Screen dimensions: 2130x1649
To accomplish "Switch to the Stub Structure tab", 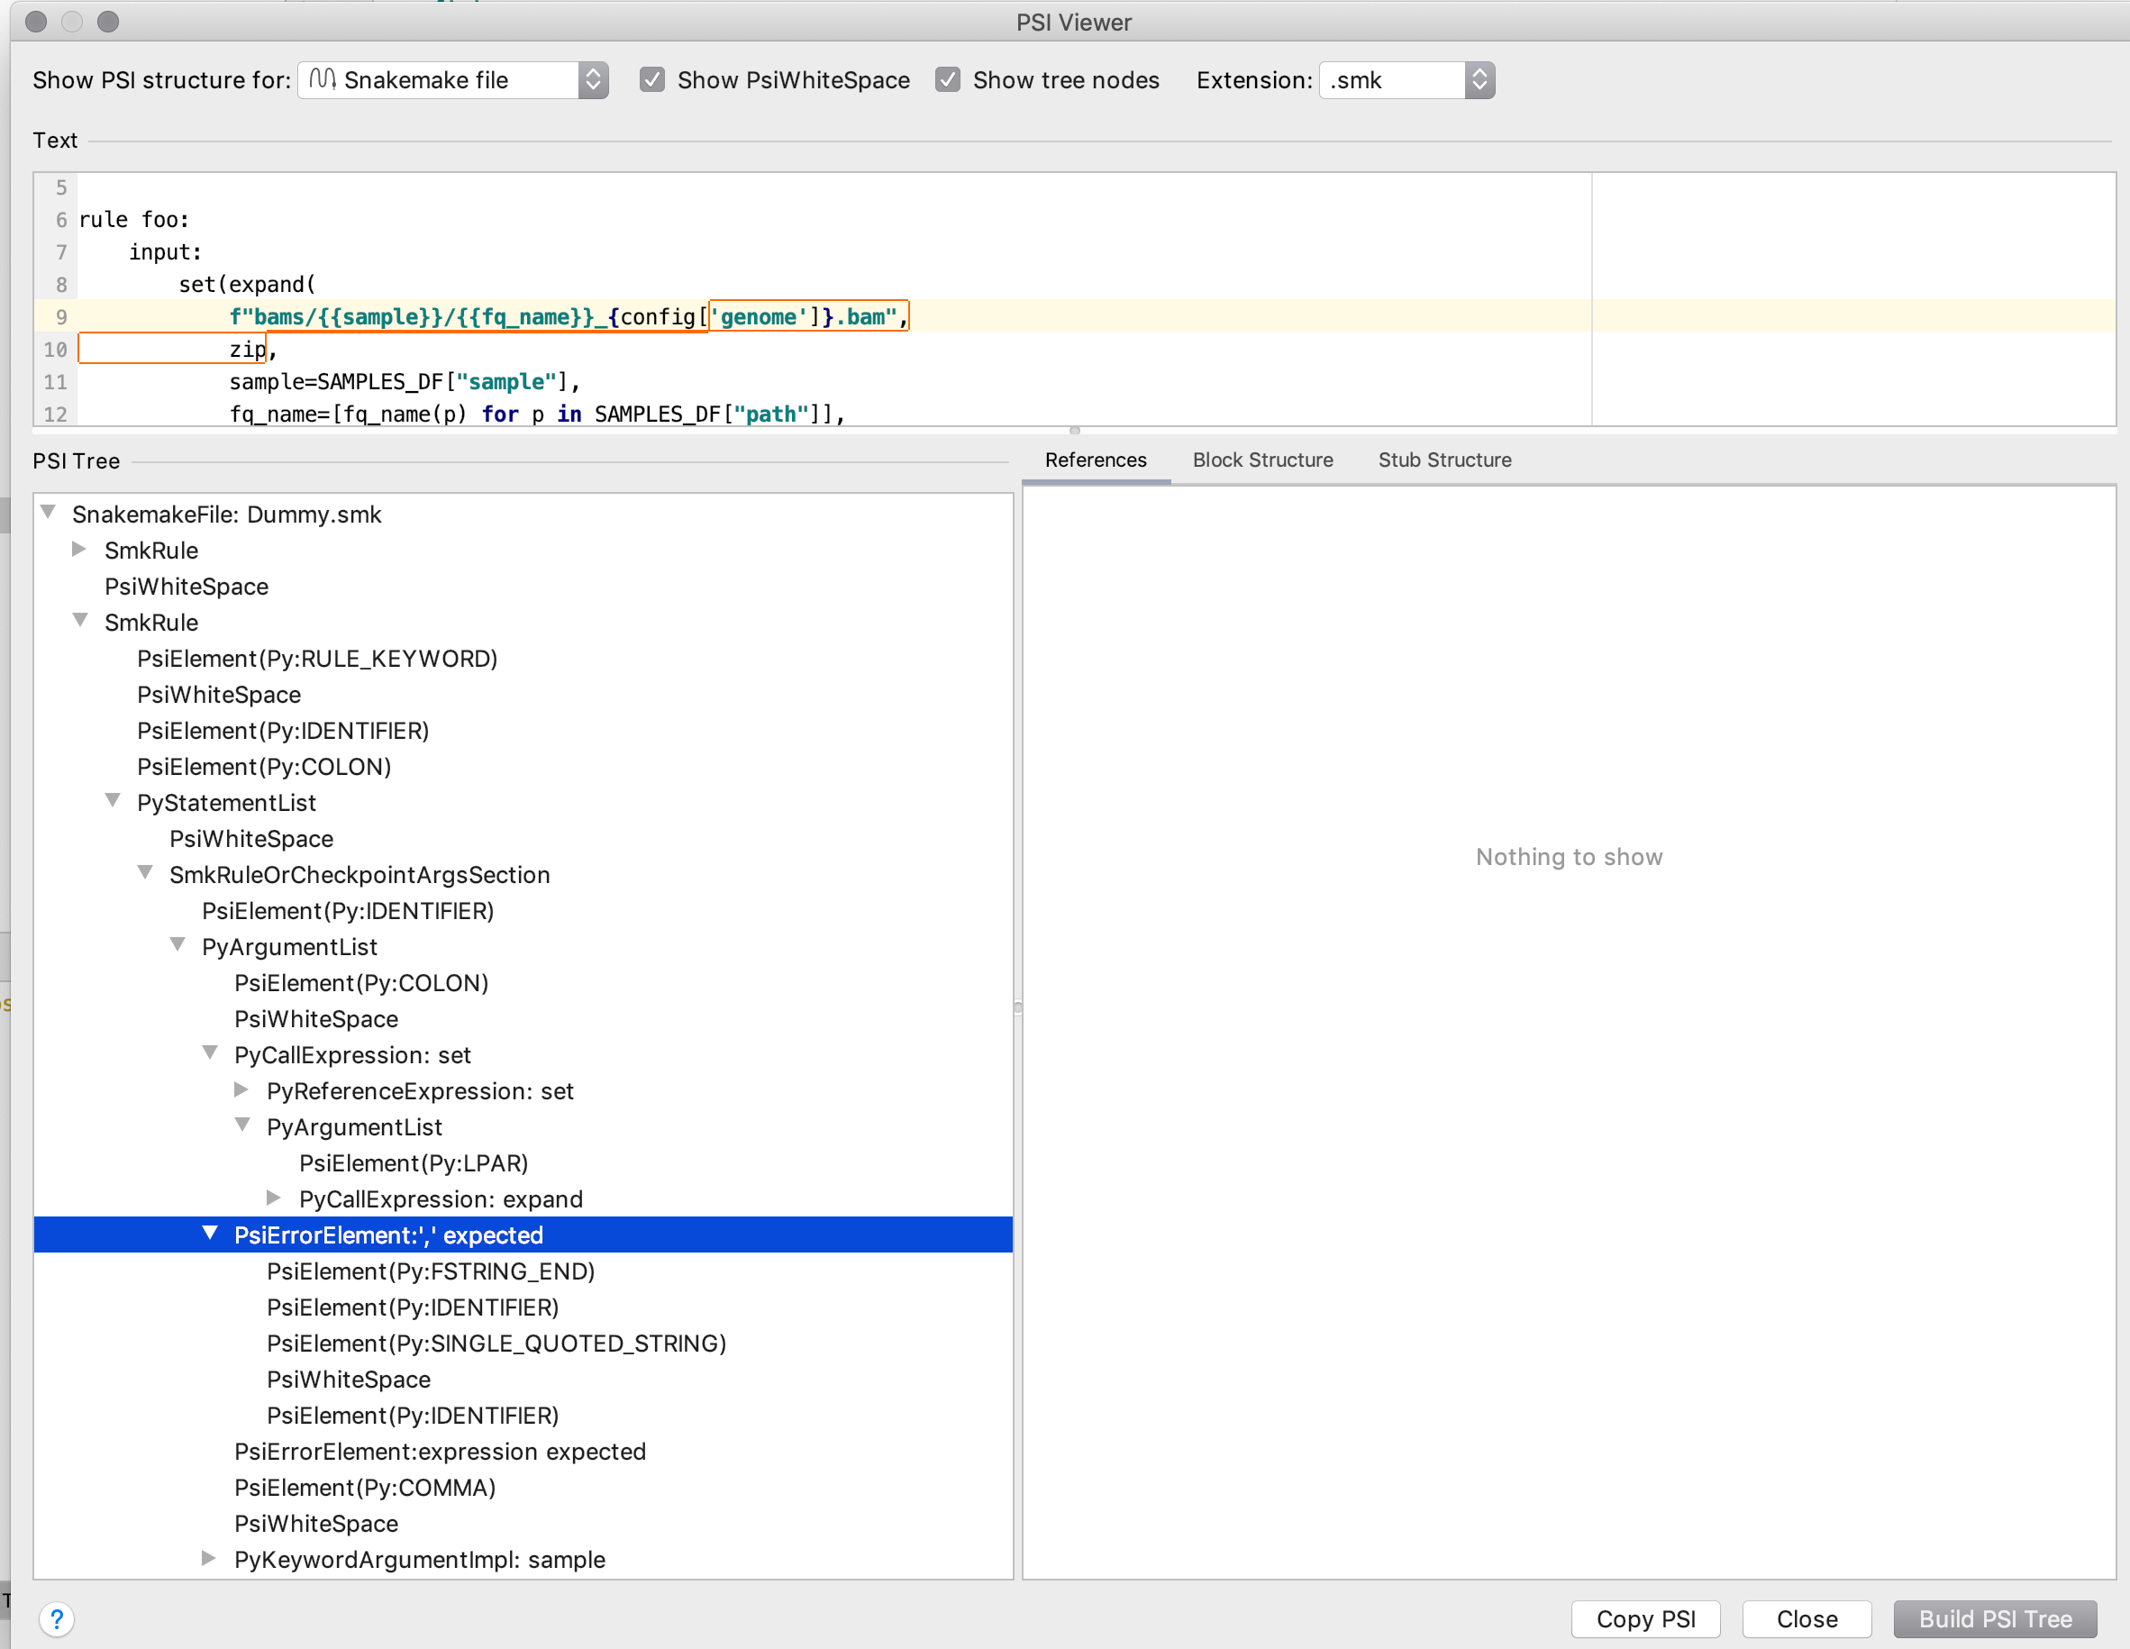I will pos(1444,460).
